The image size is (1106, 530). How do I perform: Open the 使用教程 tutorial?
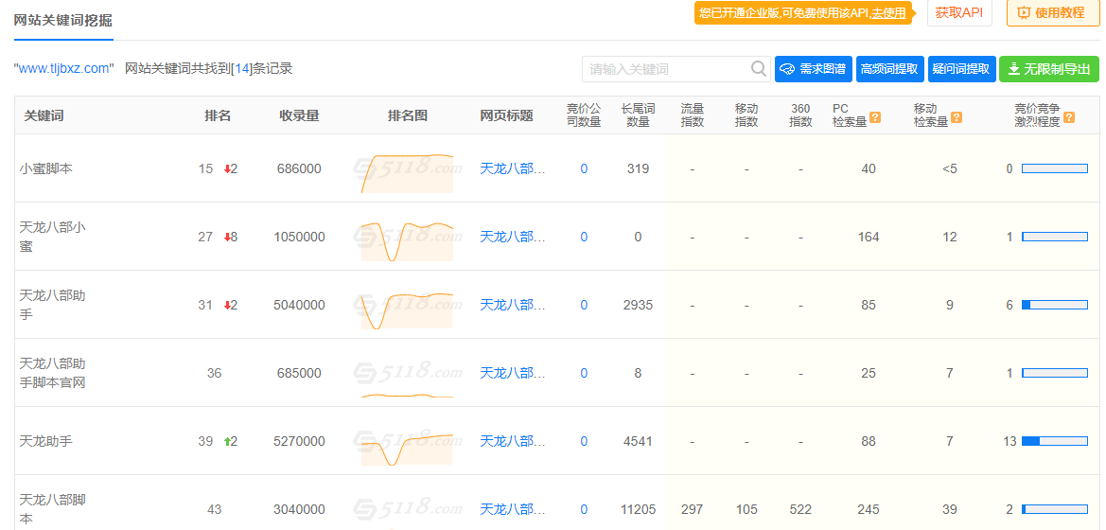pos(1052,12)
